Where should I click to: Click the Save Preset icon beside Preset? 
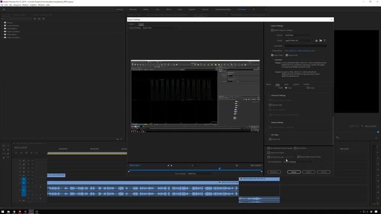point(316,40)
